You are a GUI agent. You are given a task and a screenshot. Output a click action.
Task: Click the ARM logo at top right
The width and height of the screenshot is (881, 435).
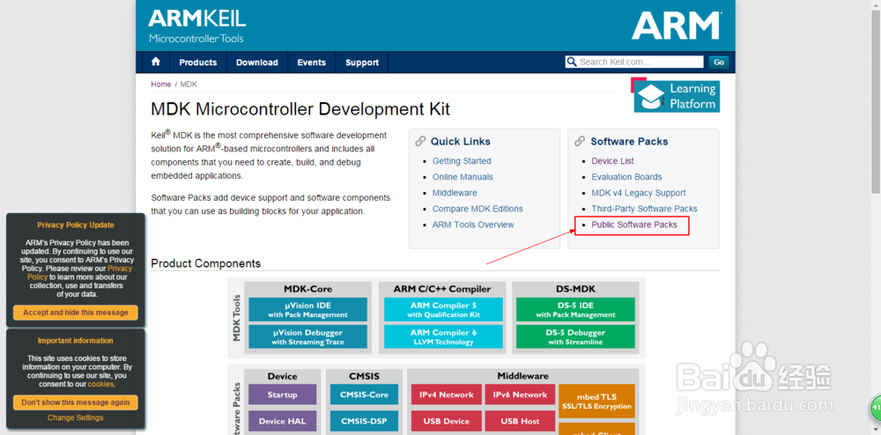click(676, 26)
